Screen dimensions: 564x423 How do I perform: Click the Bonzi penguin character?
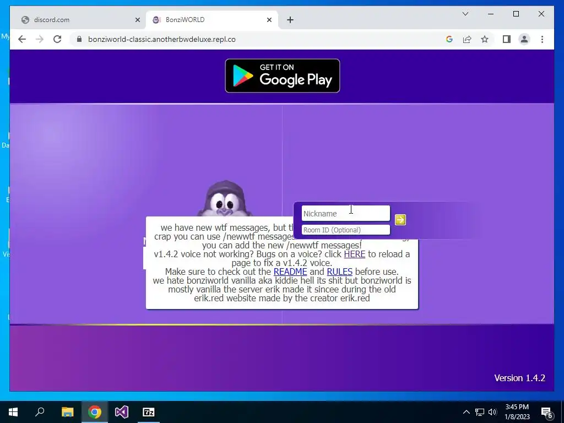(x=225, y=198)
